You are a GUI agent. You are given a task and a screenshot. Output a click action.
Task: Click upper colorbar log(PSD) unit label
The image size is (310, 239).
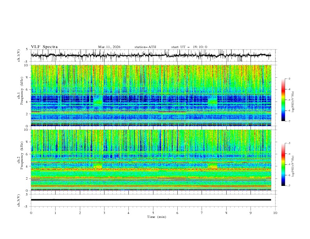(293, 102)
